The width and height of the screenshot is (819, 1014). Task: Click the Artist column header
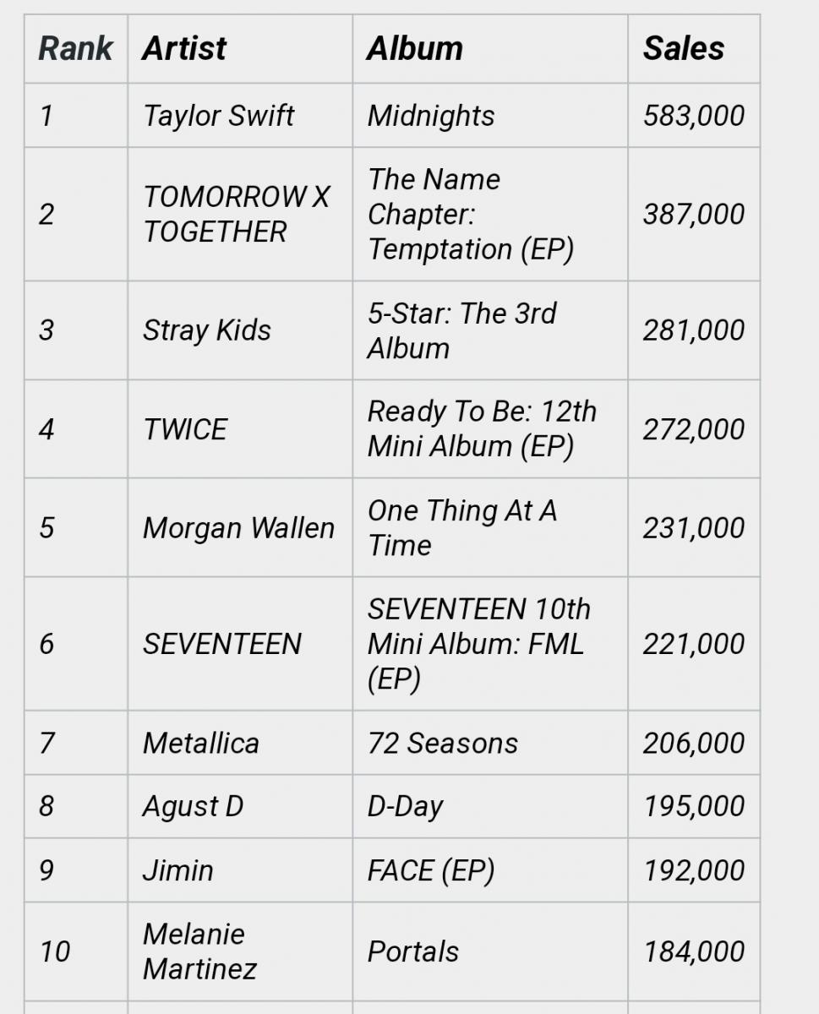[x=240, y=48]
